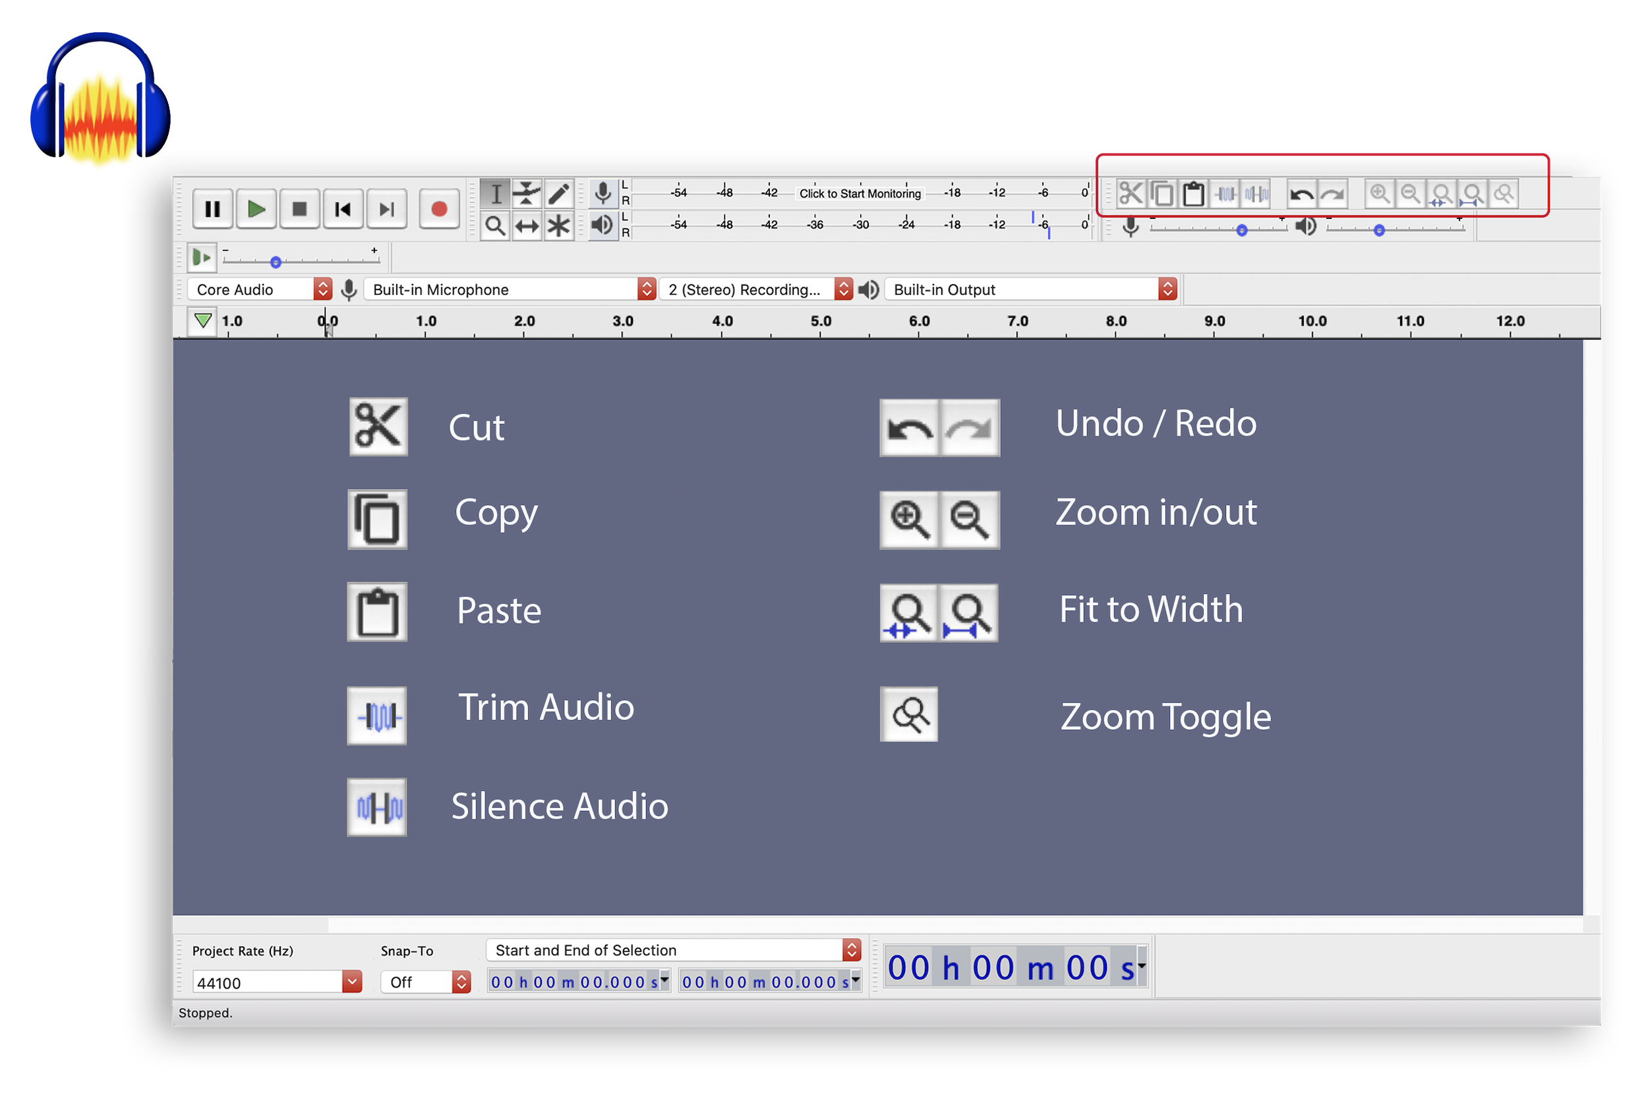1648x1099 pixels.
Task: Click the small Trim Audio icon in top toolbar
Action: [1225, 193]
